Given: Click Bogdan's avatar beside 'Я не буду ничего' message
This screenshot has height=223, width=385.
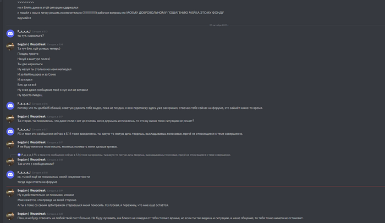Looking at the screenshot, I should 10,145.
